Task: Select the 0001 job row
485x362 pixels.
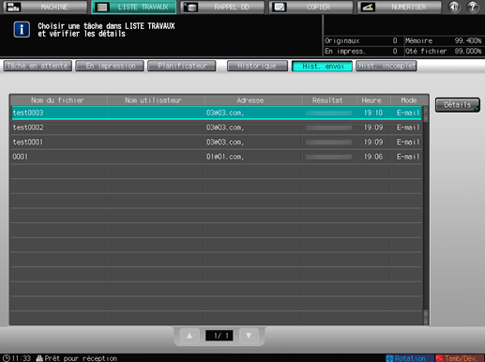Action: point(217,157)
